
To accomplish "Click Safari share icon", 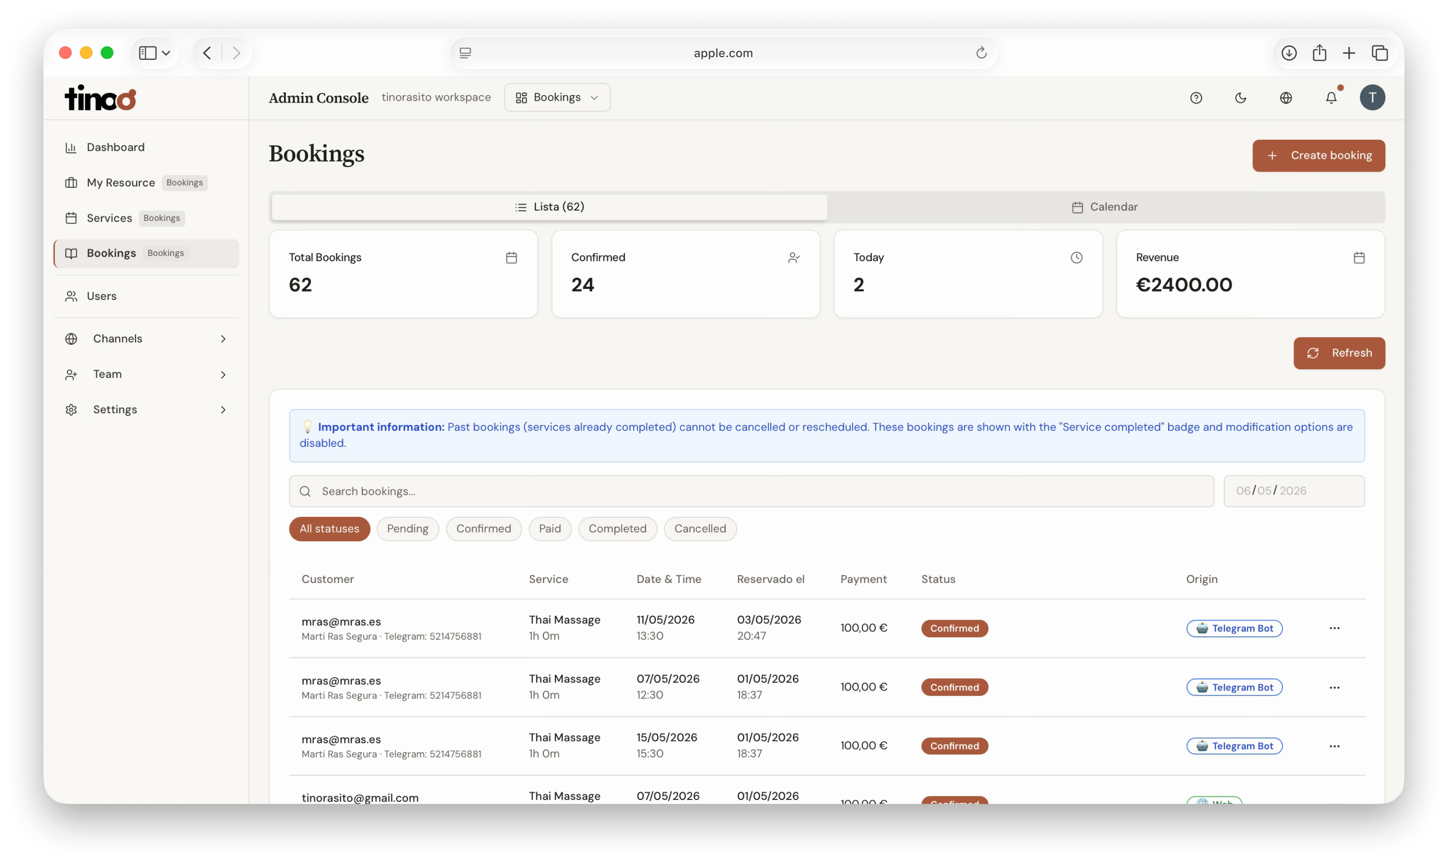I will (x=1319, y=53).
